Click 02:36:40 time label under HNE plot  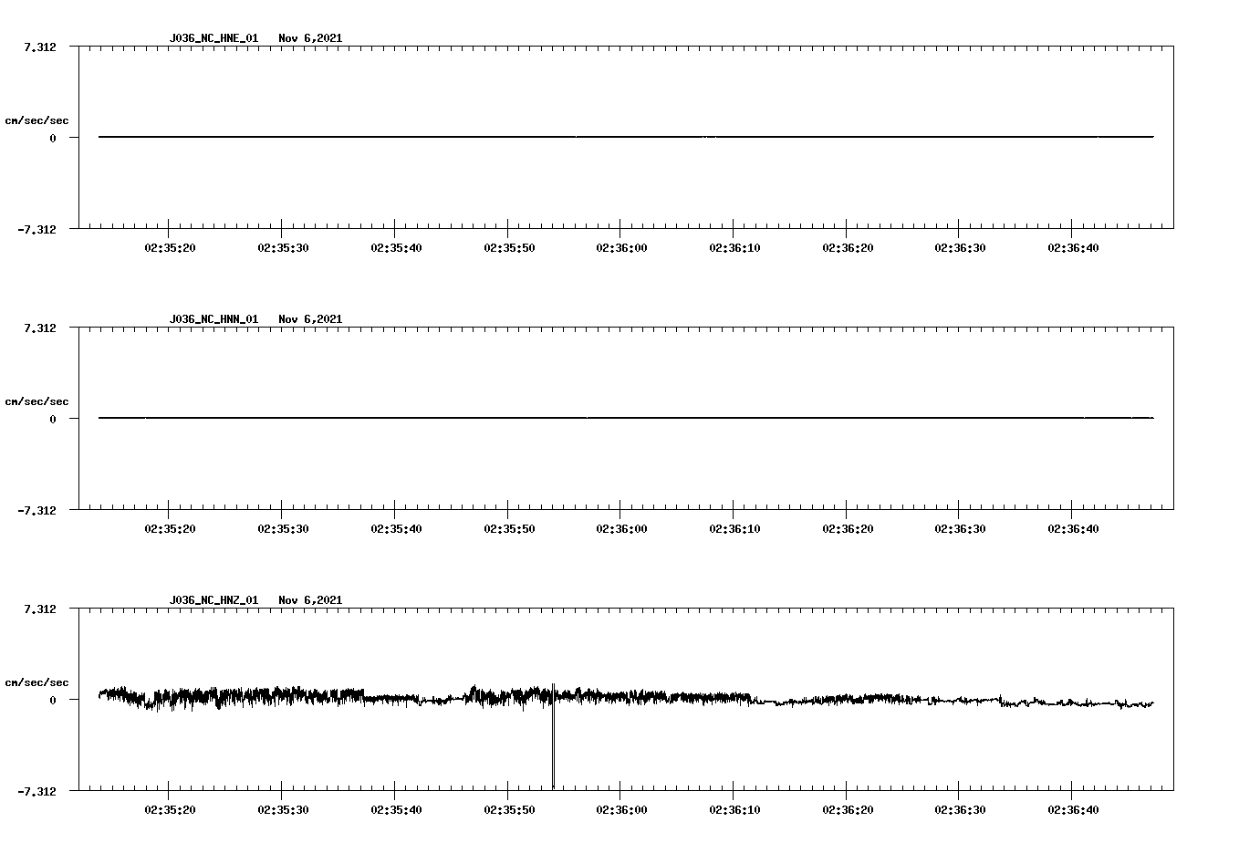tap(1073, 247)
